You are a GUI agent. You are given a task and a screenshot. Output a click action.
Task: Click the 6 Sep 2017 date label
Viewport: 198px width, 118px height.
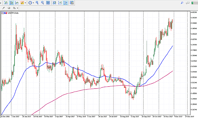[134, 116]
